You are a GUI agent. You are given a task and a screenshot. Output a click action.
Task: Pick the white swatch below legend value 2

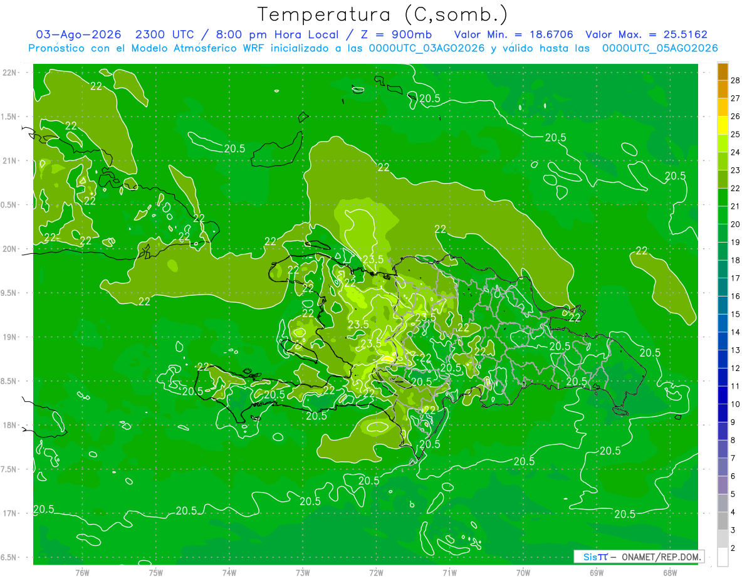(723, 557)
